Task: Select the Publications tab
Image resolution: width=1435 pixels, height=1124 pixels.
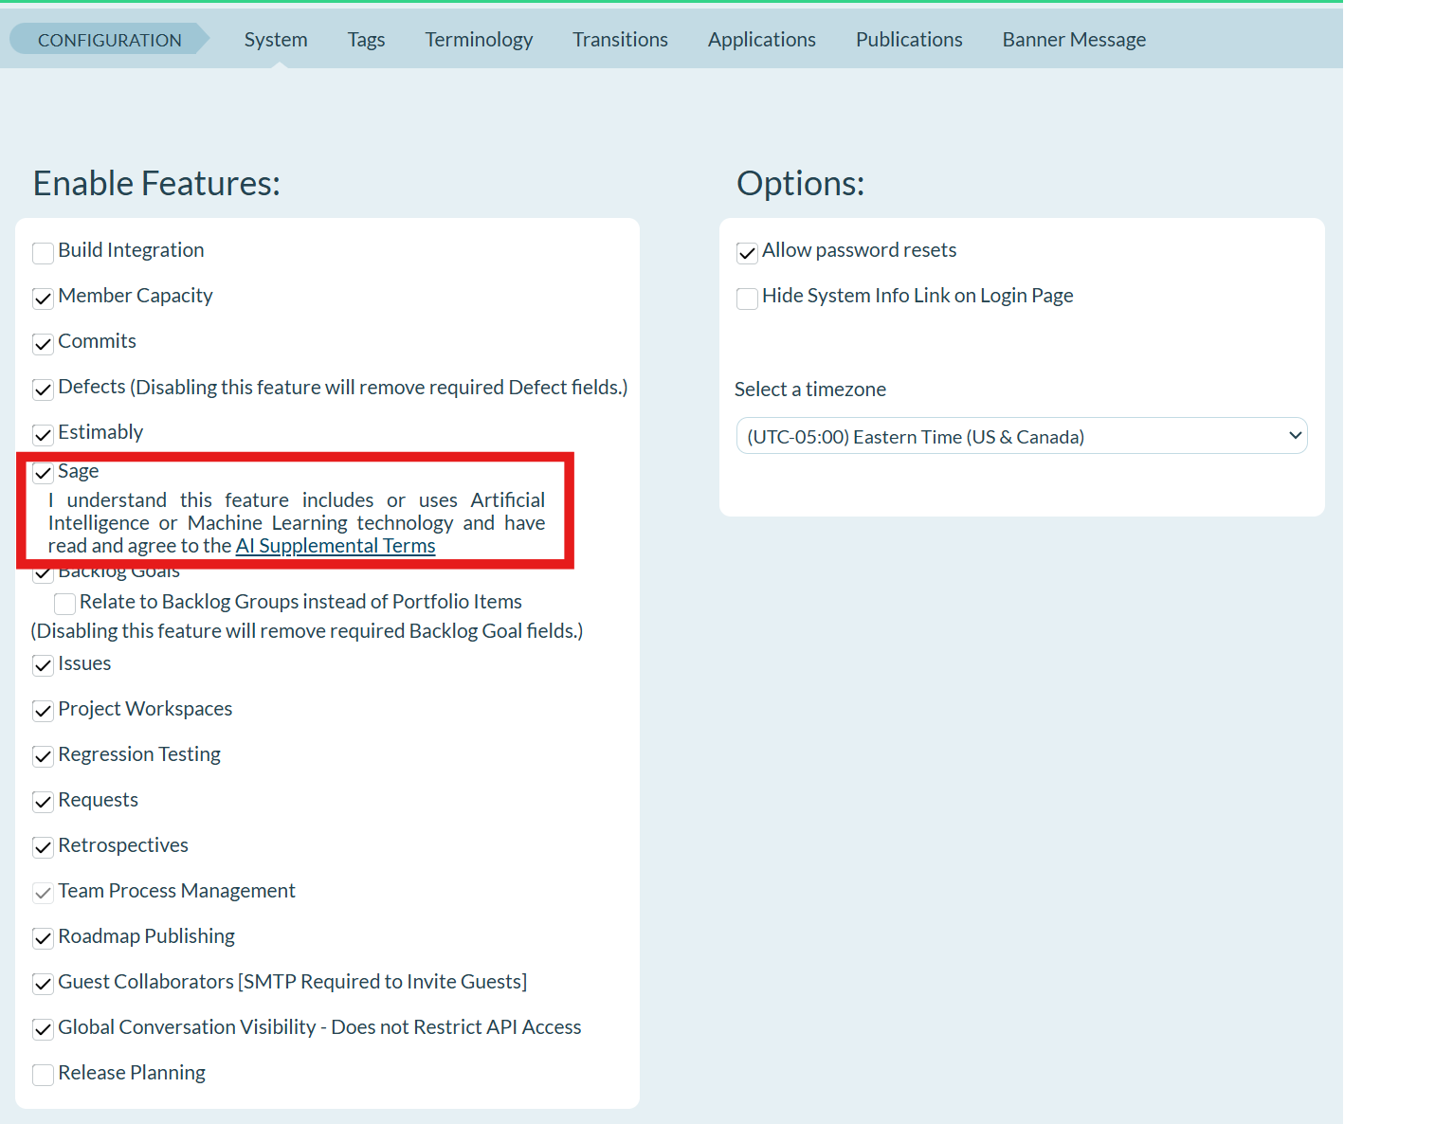Action: click(909, 40)
